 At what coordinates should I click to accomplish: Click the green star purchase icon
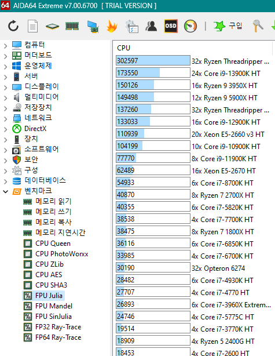tap(219, 26)
